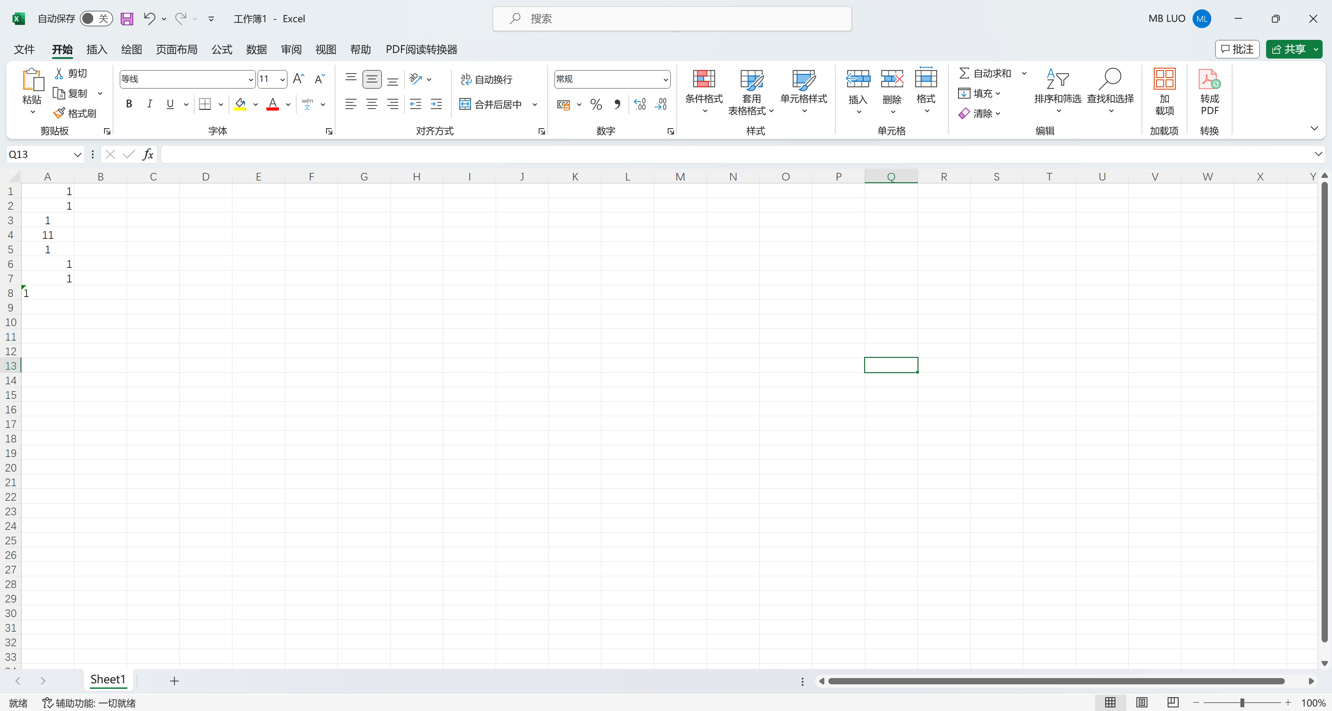Open the Formulas (公式) tab

click(x=222, y=50)
